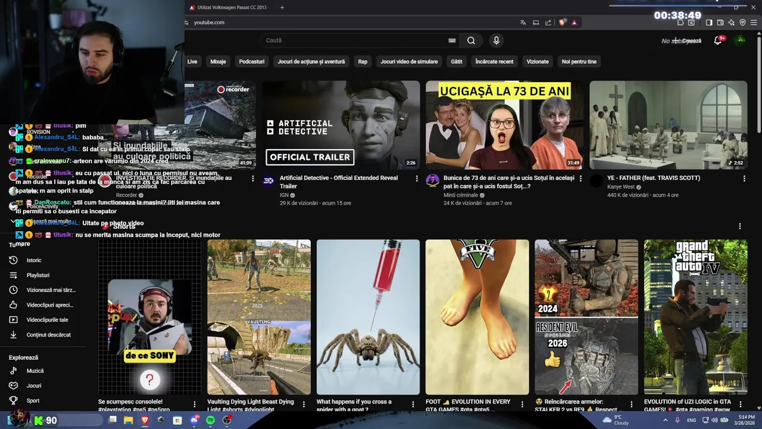Open options for FOOT EVOLUTION GTA short
762x429 pixels.
click(522, 405)
